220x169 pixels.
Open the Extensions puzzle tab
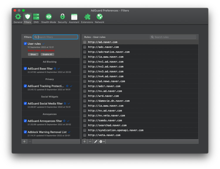tap(87, 18)
